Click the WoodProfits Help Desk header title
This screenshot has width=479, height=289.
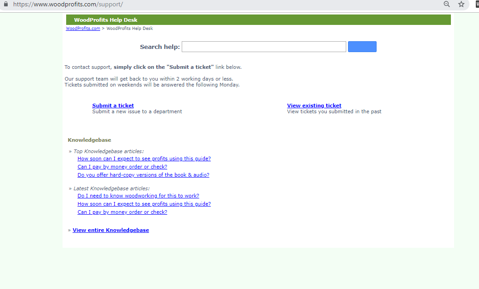pos(106,20)
